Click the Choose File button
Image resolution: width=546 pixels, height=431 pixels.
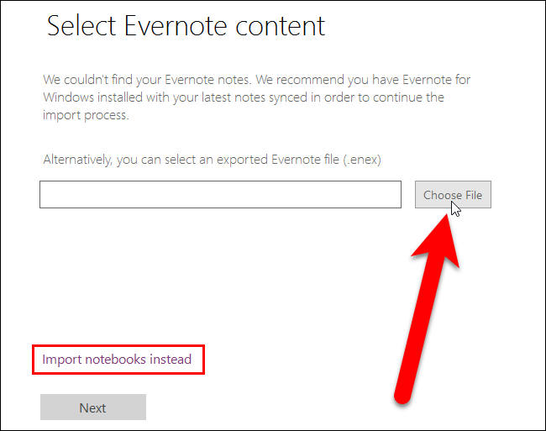tap(452, 195)
